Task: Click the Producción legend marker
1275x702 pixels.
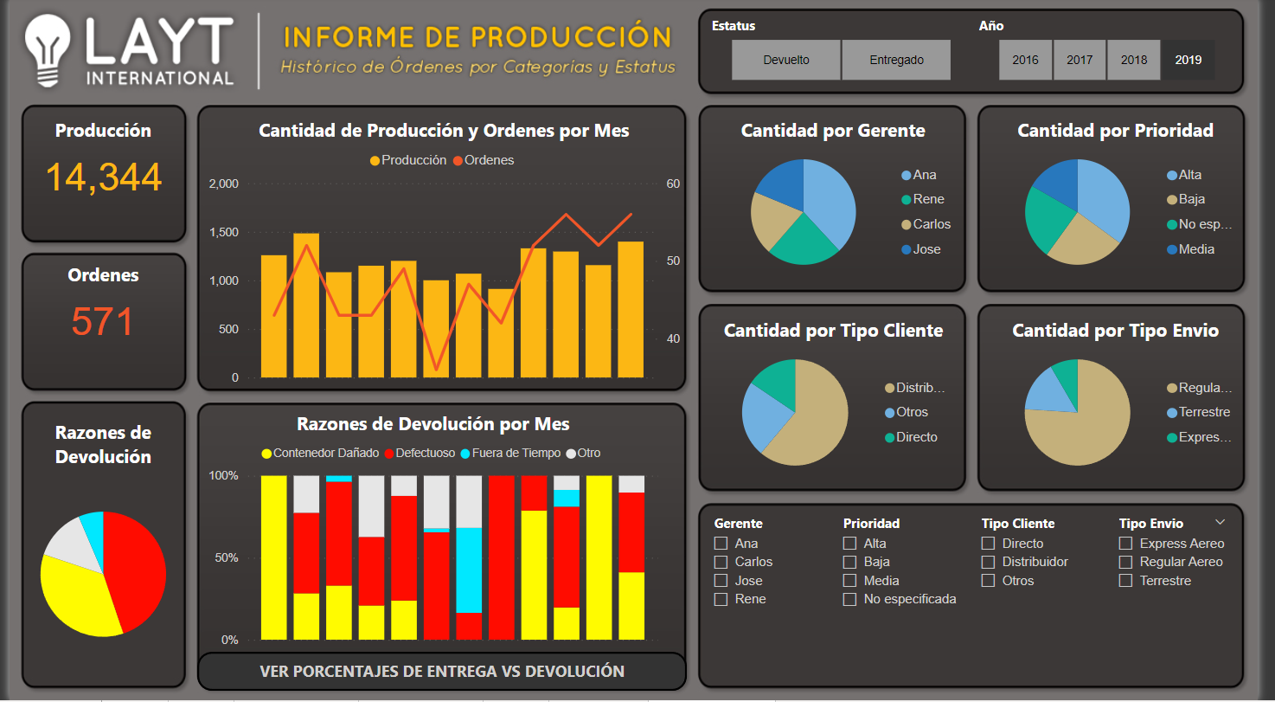Action: tap(375, 161)
